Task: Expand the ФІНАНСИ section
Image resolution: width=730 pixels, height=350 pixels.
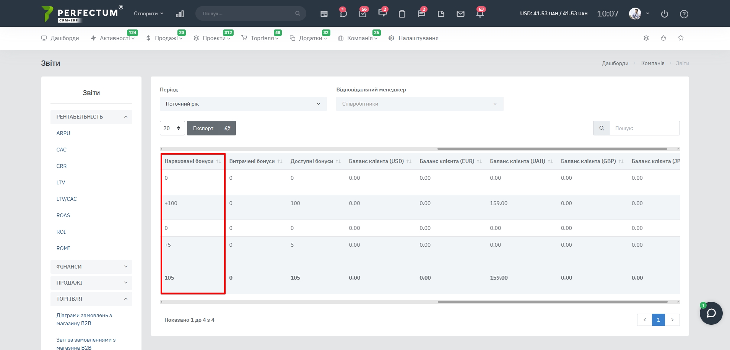Action: [x=91, y=267]
